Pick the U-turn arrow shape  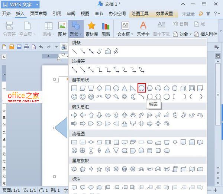coord(149,115)
